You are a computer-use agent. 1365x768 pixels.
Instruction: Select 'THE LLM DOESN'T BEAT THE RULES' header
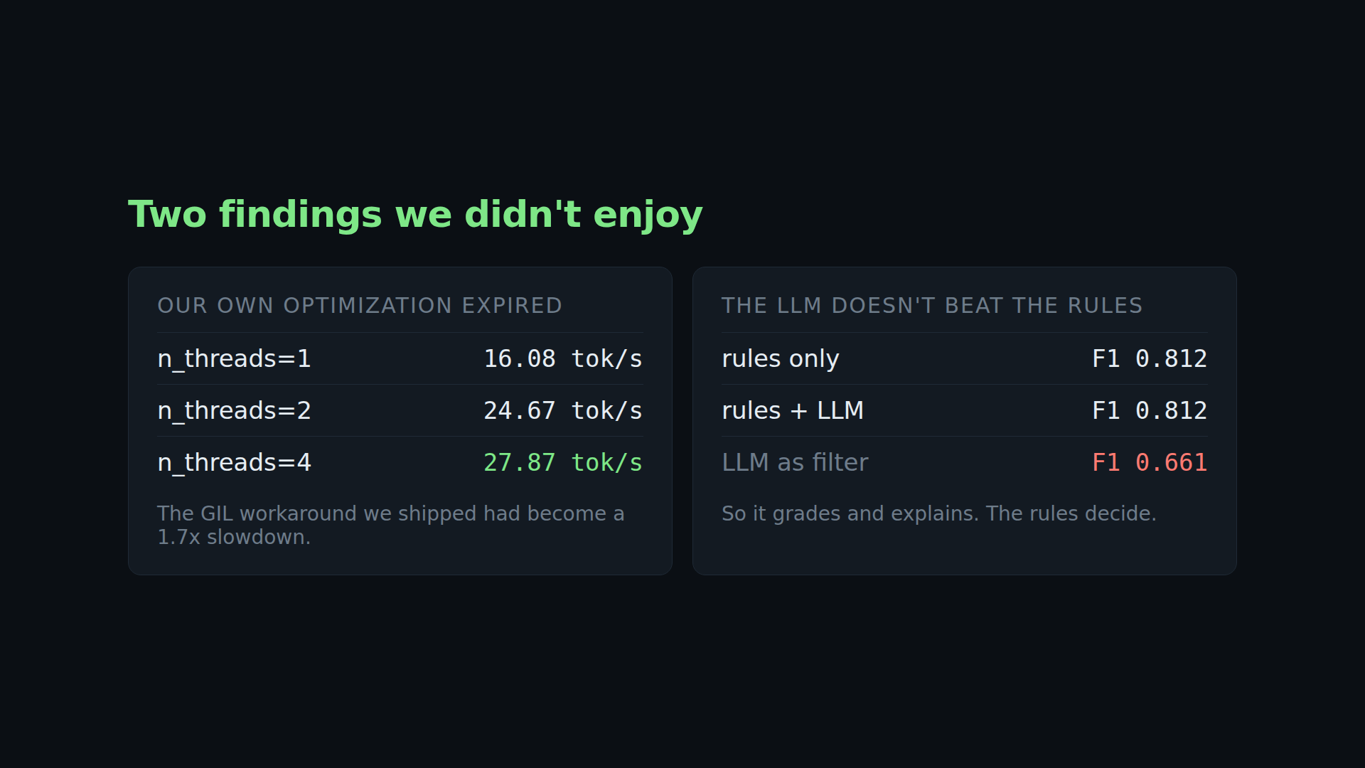tap(932, 306)
